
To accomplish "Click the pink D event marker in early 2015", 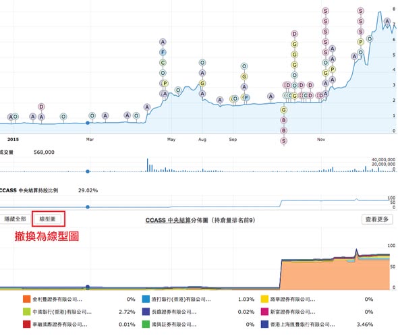I will click(41, 107).
